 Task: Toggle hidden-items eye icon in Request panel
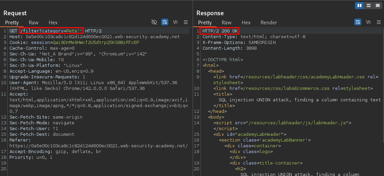(x=154, y=22)
